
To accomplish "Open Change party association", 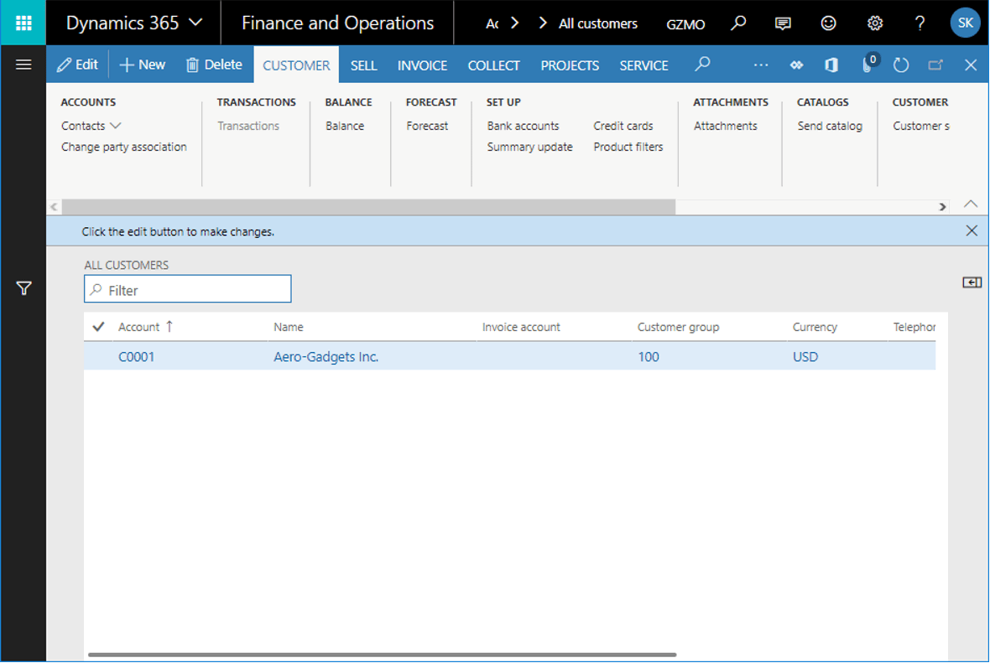I will tap(124, 147).
